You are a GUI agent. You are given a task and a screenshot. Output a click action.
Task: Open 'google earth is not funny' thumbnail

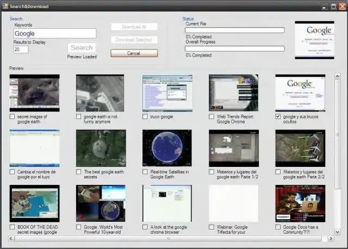[100, 93]
